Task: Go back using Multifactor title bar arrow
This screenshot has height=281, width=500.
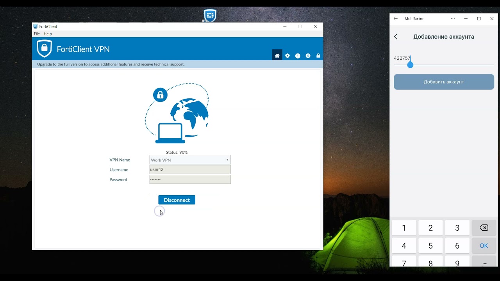Action: pyautogui.click(x=396, y=19)
